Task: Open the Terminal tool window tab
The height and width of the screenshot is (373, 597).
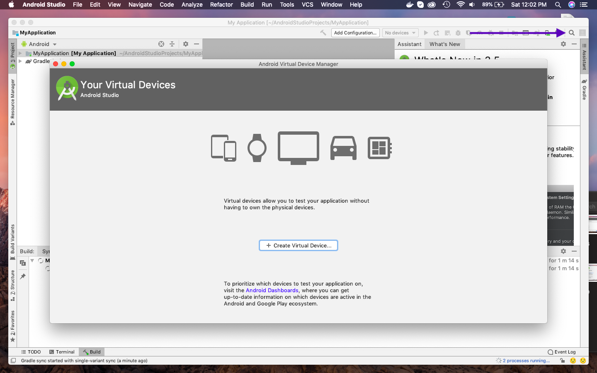Action: (62, 352)
